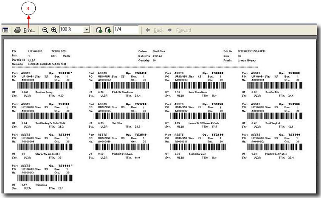Toggle the group tree panel icon
Screen dimensions: 321x198
point(6,30)
